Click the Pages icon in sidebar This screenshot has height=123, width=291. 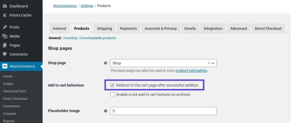pyautogui.click(x=5, y=45)
